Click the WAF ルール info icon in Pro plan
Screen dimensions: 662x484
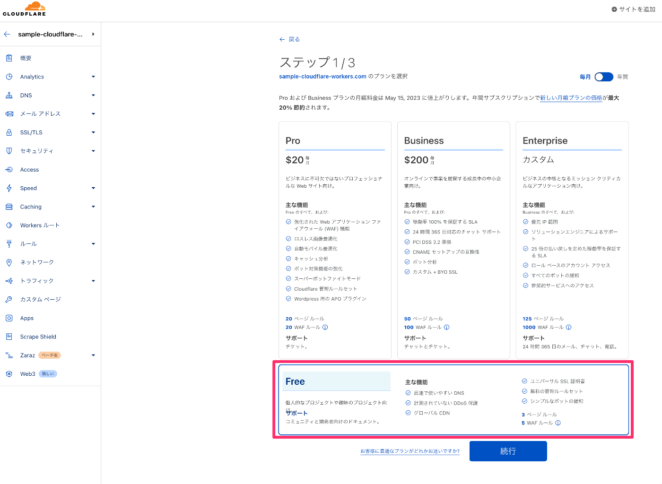click(x=325, y=327)
